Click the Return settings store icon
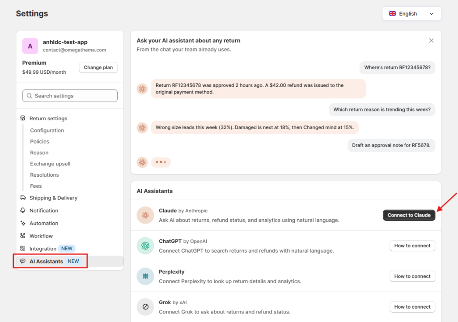The width and height of the screenshot is (458, 322). coord(23,119)
